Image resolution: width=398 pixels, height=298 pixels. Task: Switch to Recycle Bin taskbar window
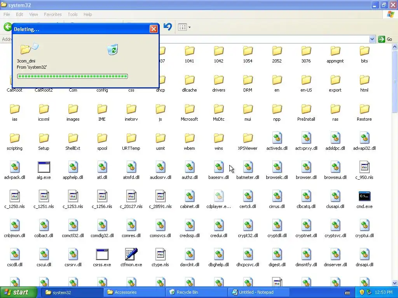tap(197, 292)
